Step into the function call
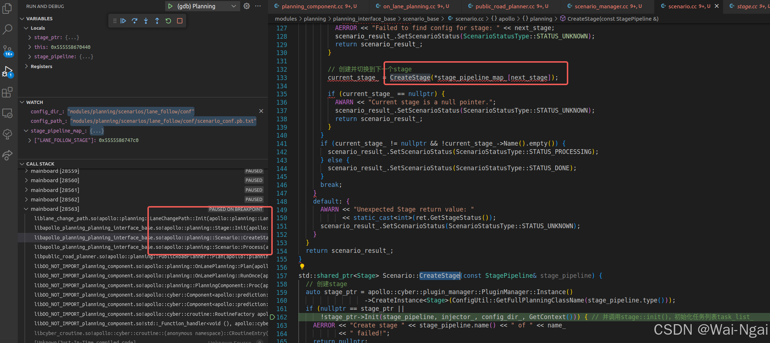Image resolution: width=770 pixels, height=343 pixels. 146,21
